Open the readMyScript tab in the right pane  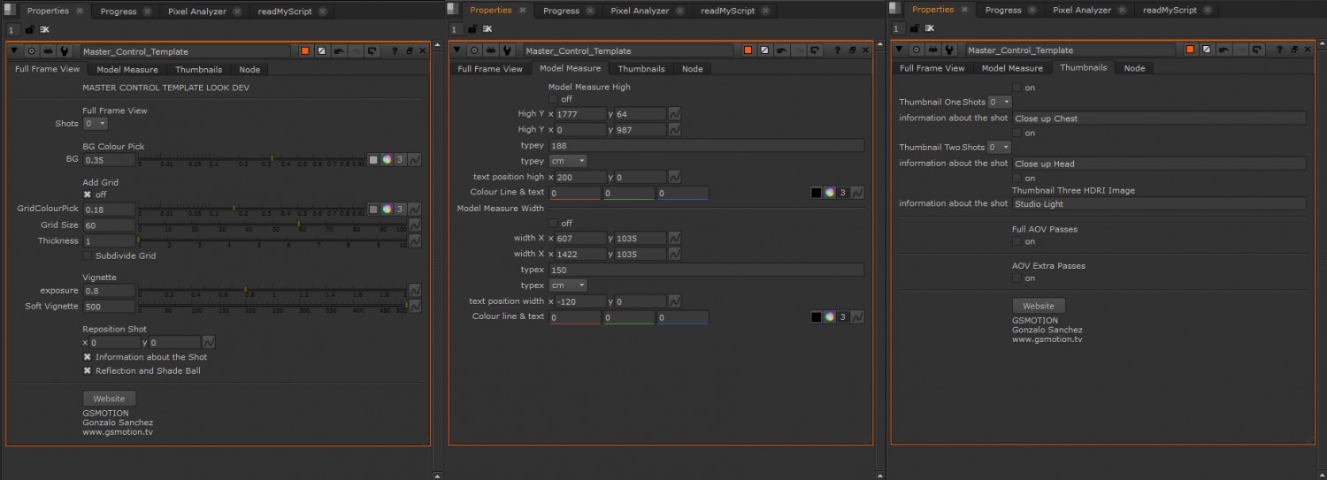[x=1170, y=11]
